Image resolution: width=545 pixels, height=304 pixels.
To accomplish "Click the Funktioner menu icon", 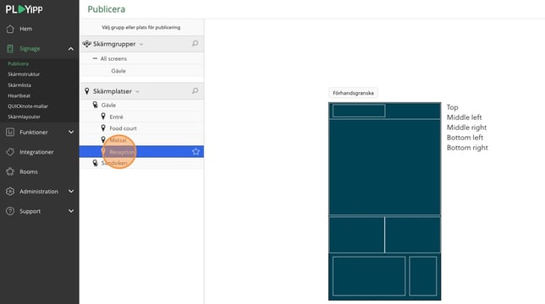I will (x=10, y=132).
